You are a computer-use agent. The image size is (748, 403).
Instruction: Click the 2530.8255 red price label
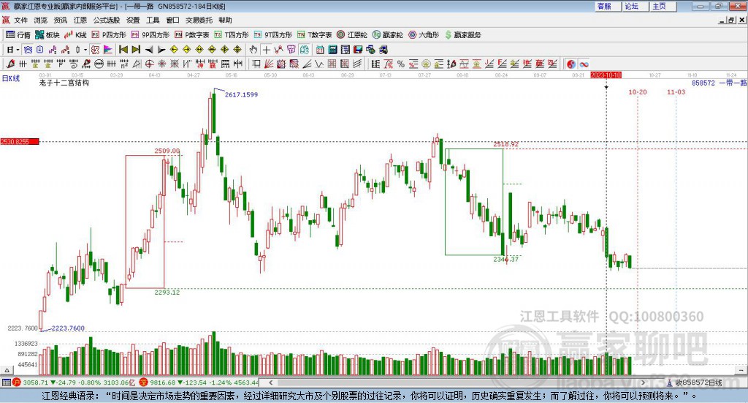click(x=20, y=142)
